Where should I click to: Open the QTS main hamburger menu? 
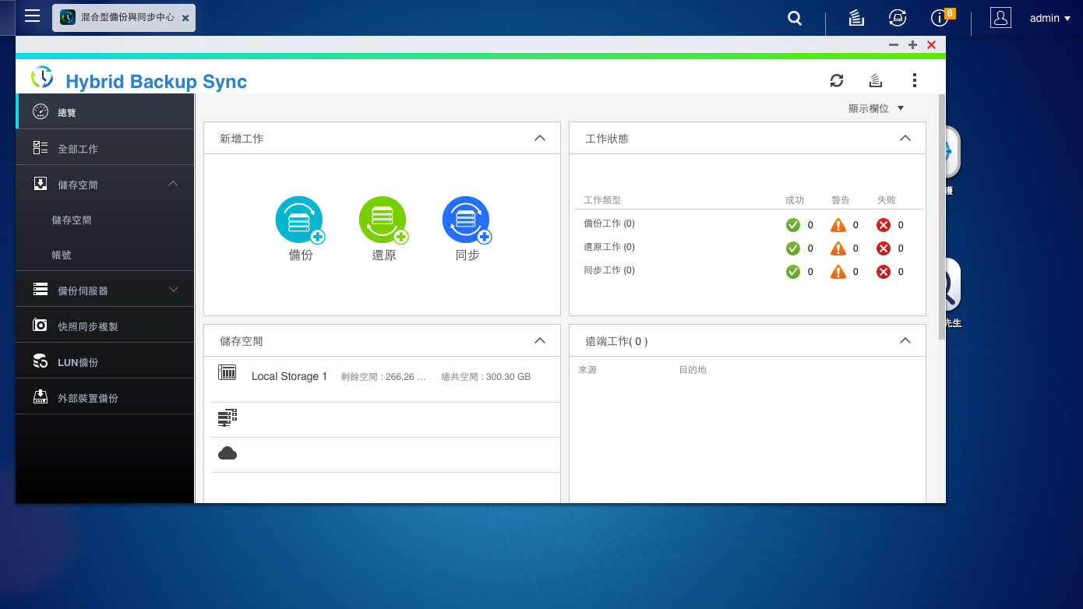click(32, 16)
